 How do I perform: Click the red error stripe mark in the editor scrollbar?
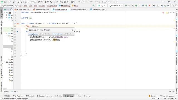pyautogui.click(x=174, y=28)
